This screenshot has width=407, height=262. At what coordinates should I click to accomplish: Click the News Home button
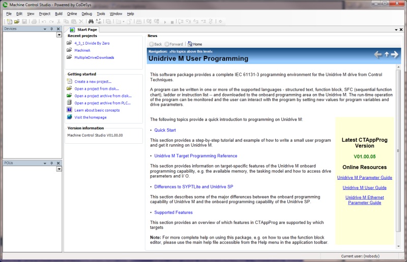click(x=195, y=44)
